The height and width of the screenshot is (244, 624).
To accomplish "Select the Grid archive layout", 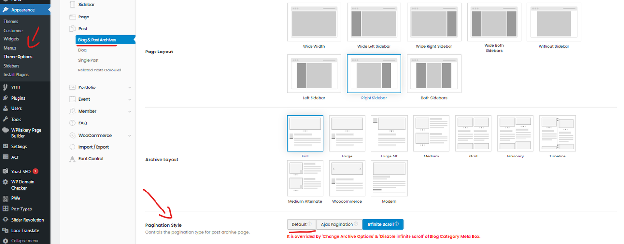I will pos(473,134).
